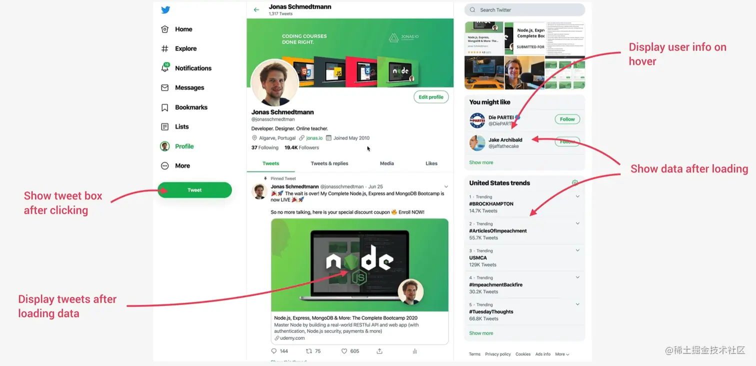This screenshot has width=756, height=366.
Task: Click the retweet icon with 75
Action: (x=309, y=351)
